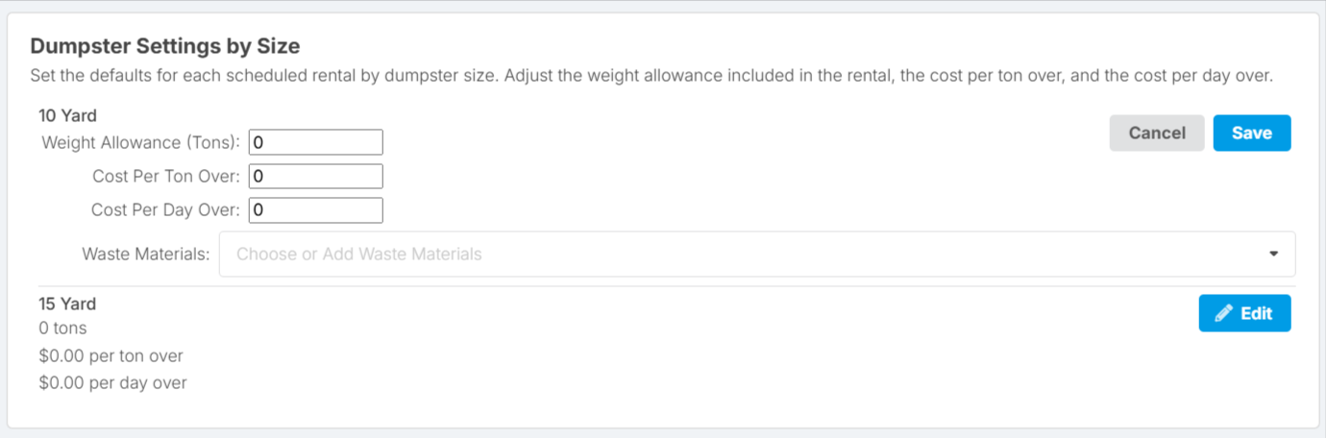Click the Dumpster Settings by Size title
This screenshot has width=1326, height=438.
tap(165, 45)
